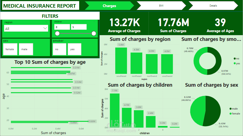Click the 0.66M age bar
243x136 pixels.
click(50, 121)
